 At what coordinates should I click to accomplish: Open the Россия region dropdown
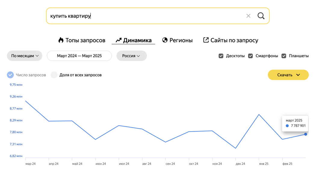132,56
